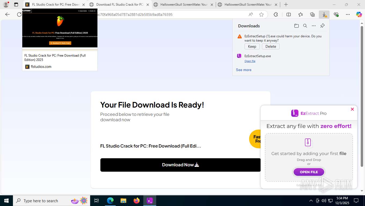Toggle the Downloads toolbar icon
This screenshot has width=365, height=206.
point(324,14)
